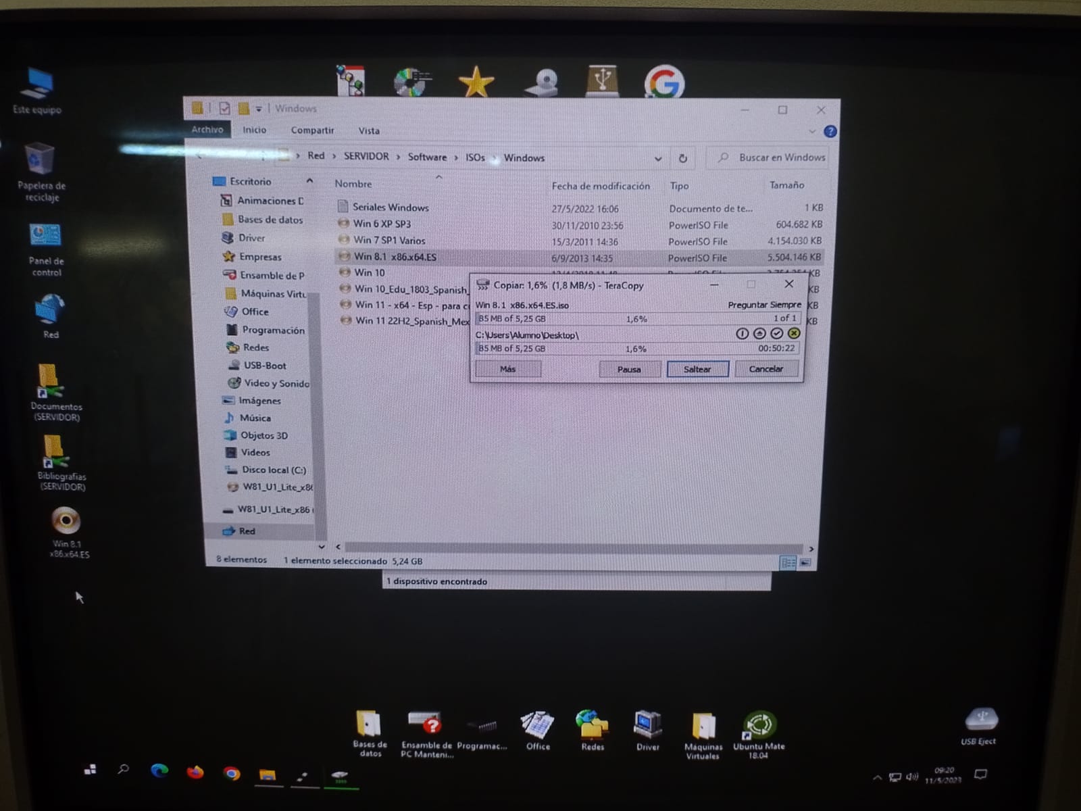Viewport: 1081px width, 811px height.
Task: Open the address bar history dropdown
Action: click(x=658, y=159)
